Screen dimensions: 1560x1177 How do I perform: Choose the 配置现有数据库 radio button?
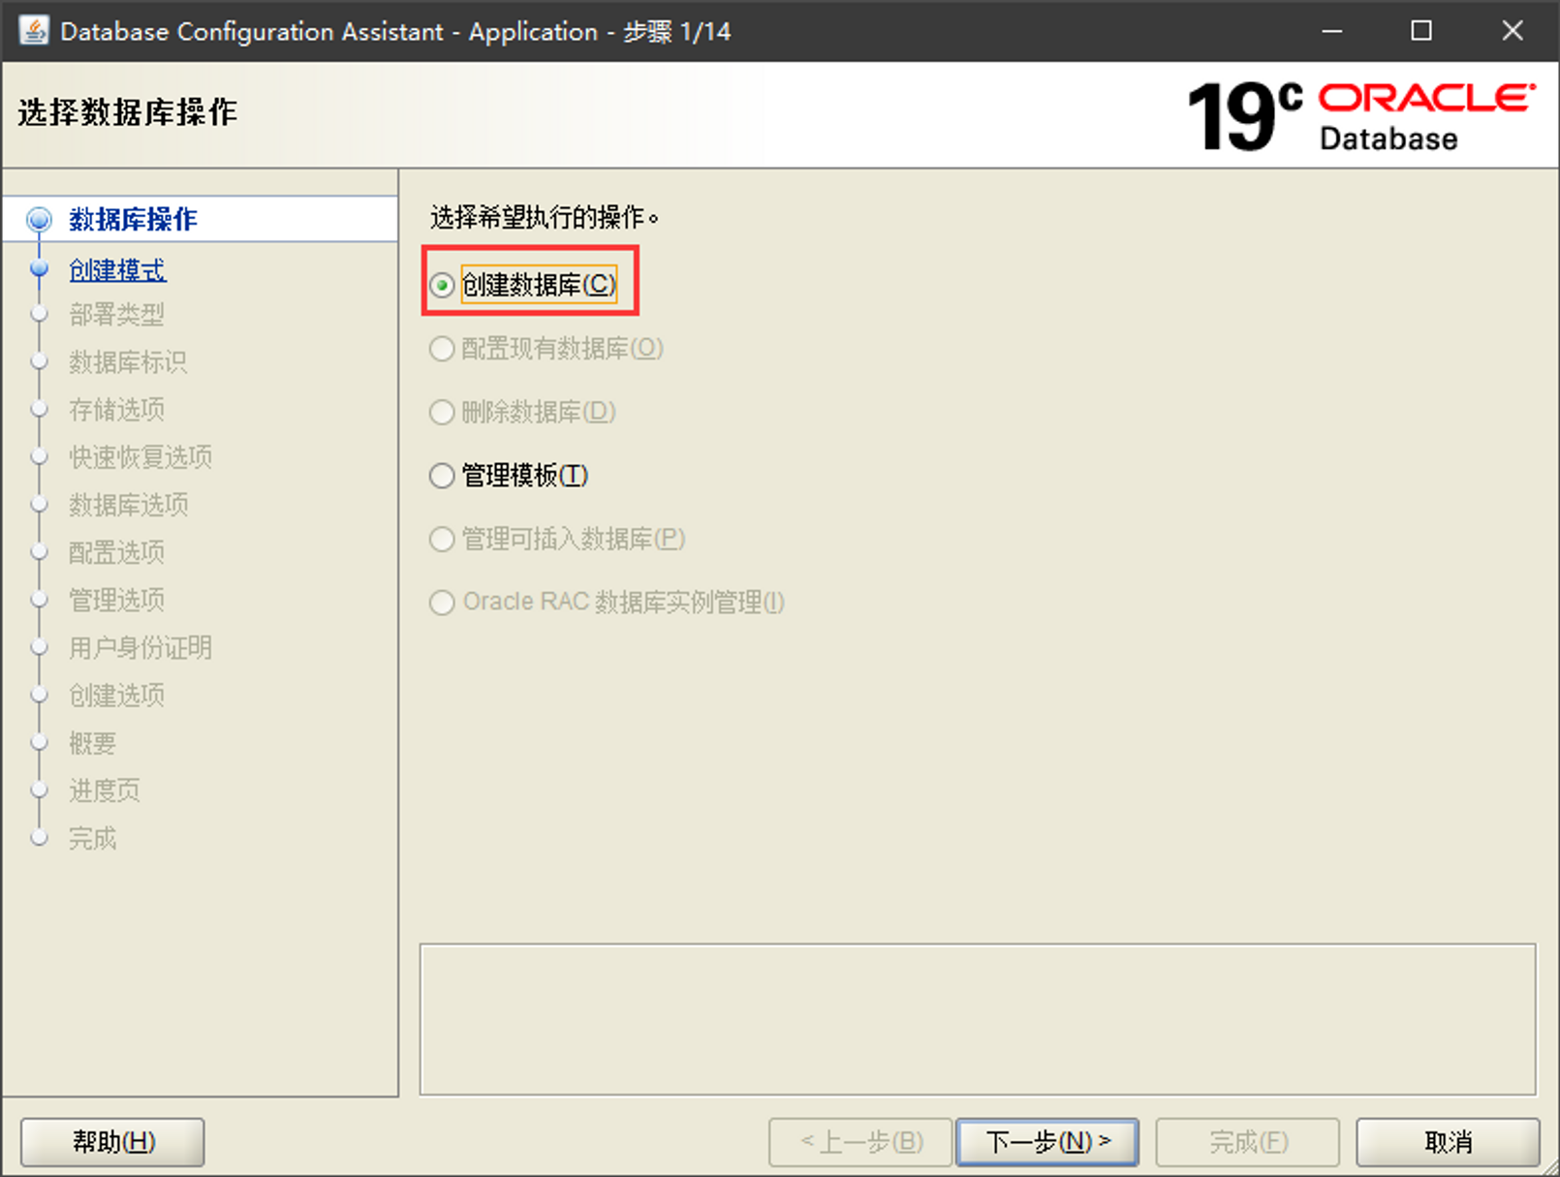pyautogui.click(x=442, y=349)
